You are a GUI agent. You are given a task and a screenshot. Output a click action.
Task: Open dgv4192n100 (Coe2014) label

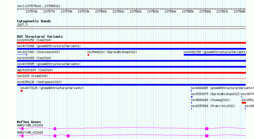coord(35,70)
